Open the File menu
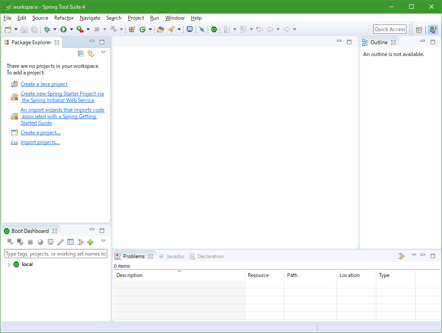The image size is (442, 333). [x=7, y=18]
